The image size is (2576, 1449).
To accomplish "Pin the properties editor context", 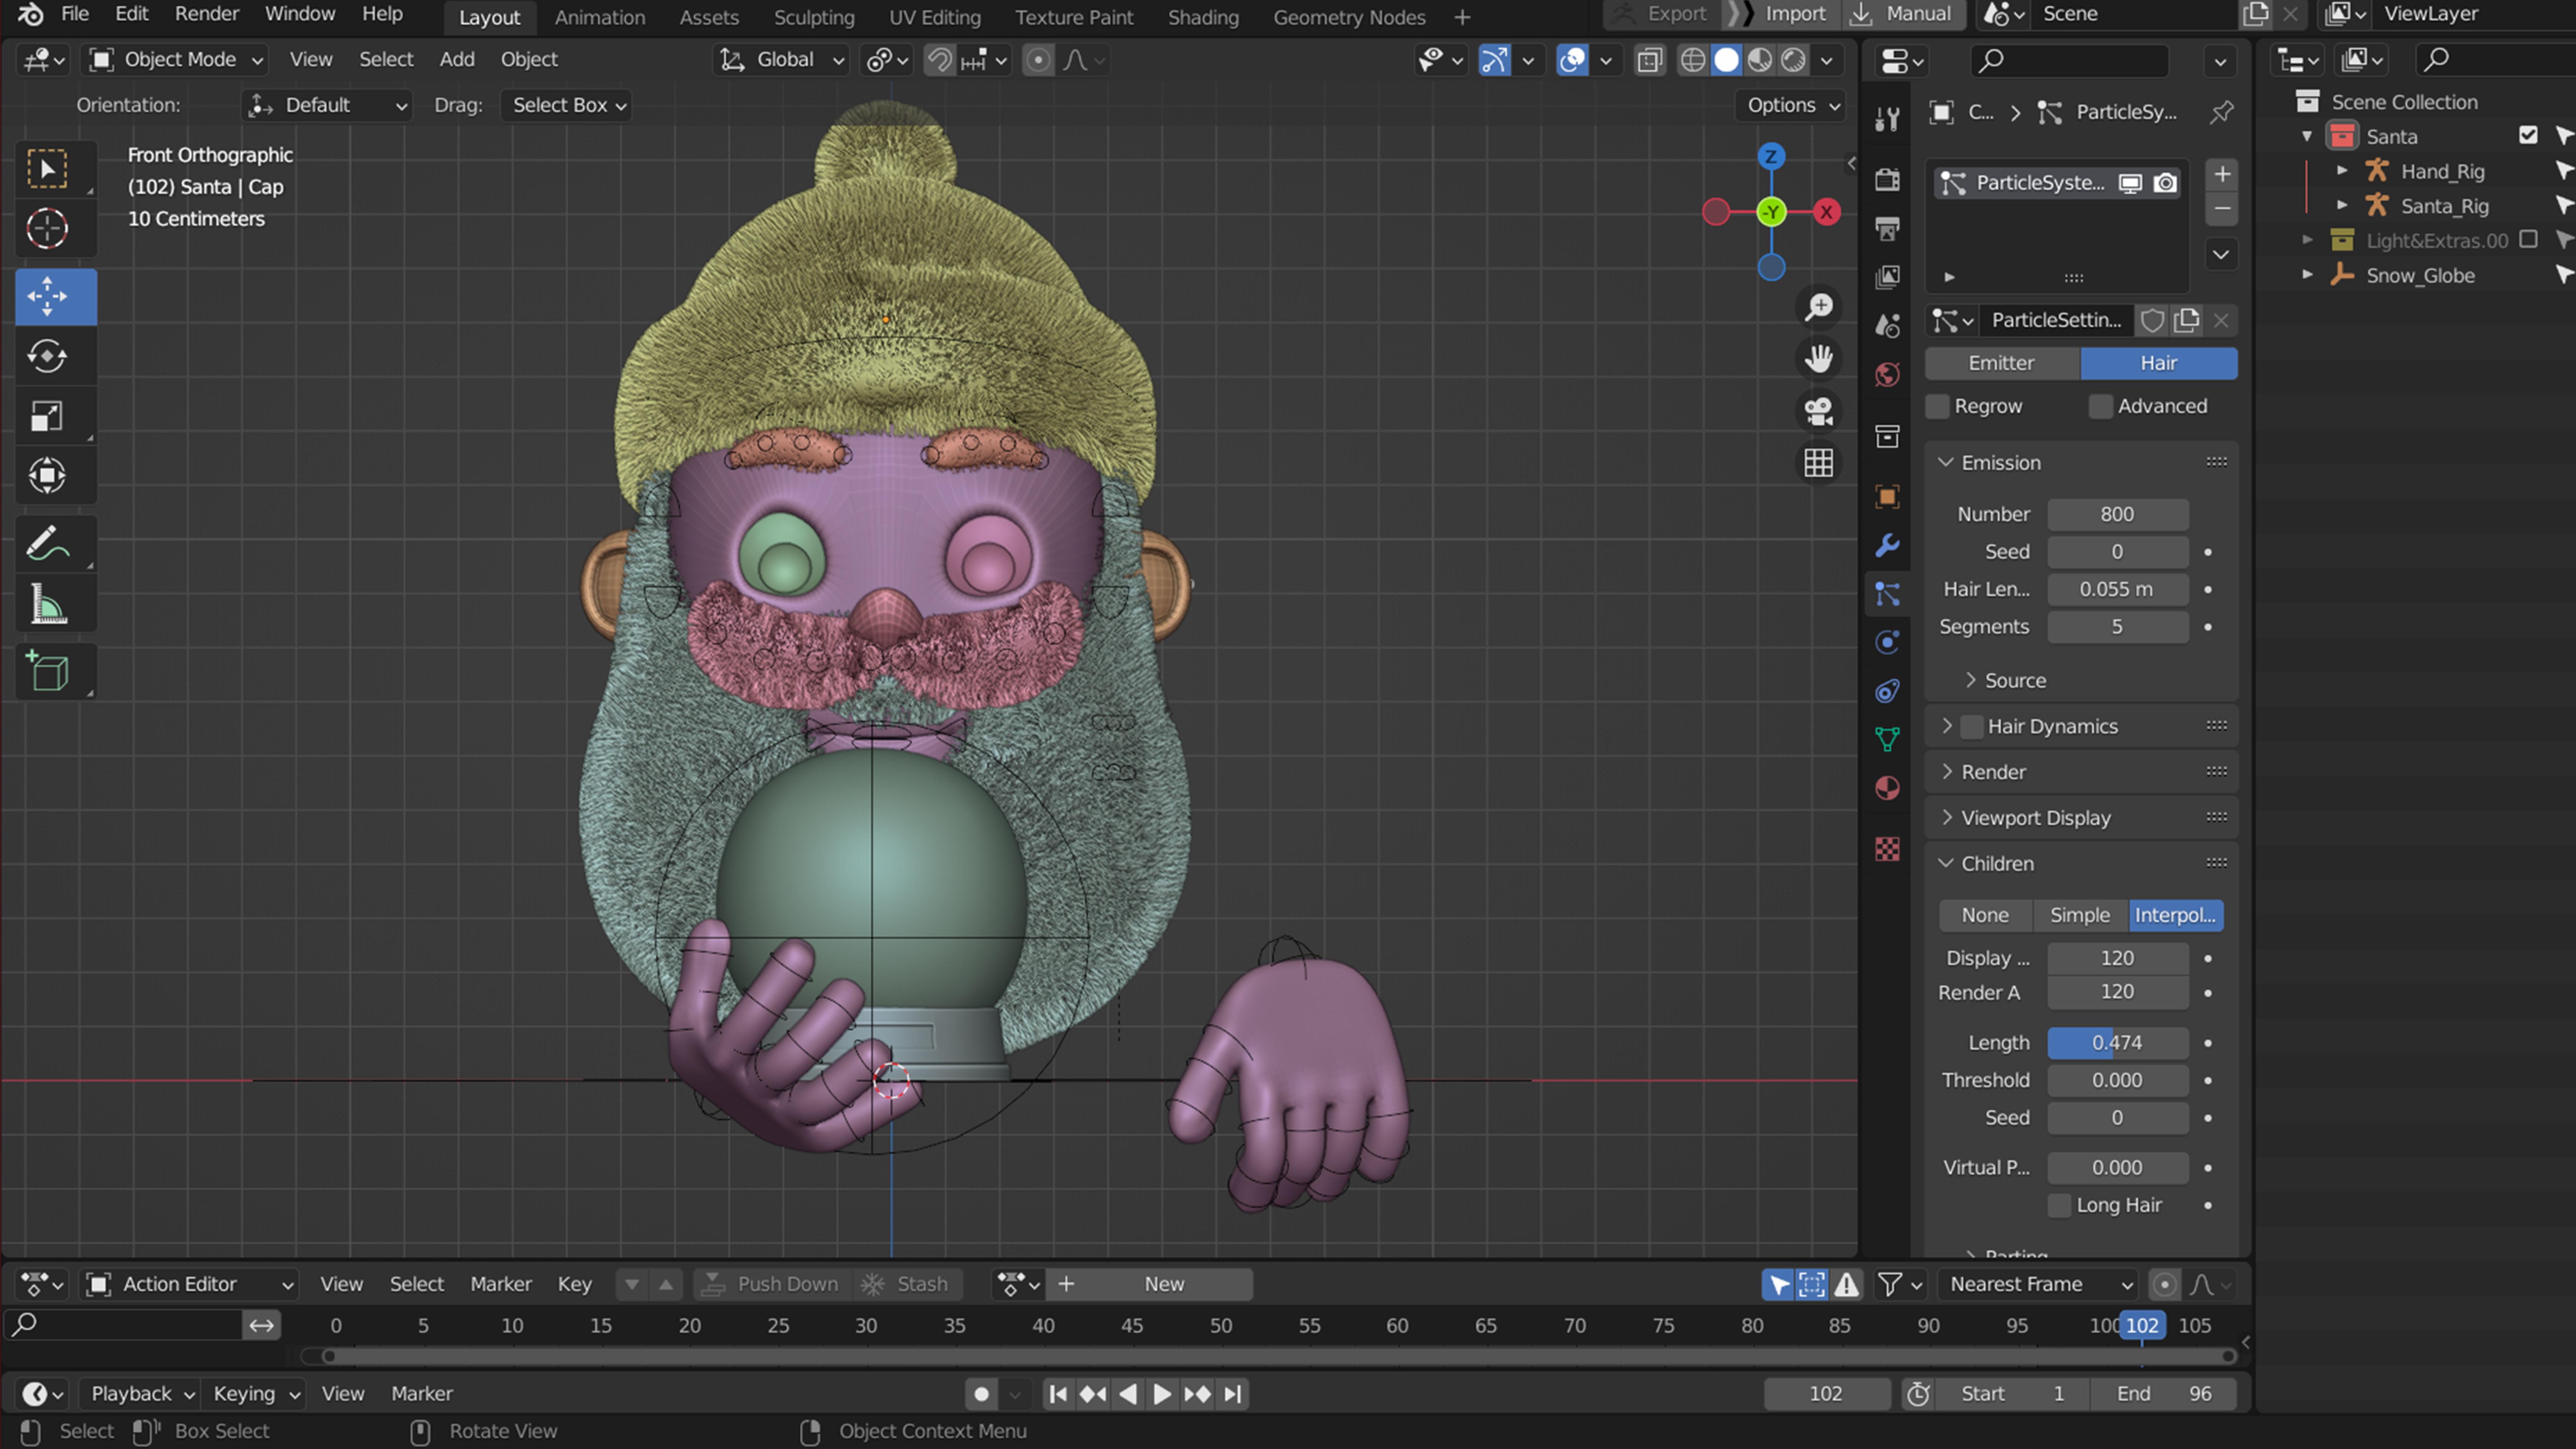I will click(2221, 112).
